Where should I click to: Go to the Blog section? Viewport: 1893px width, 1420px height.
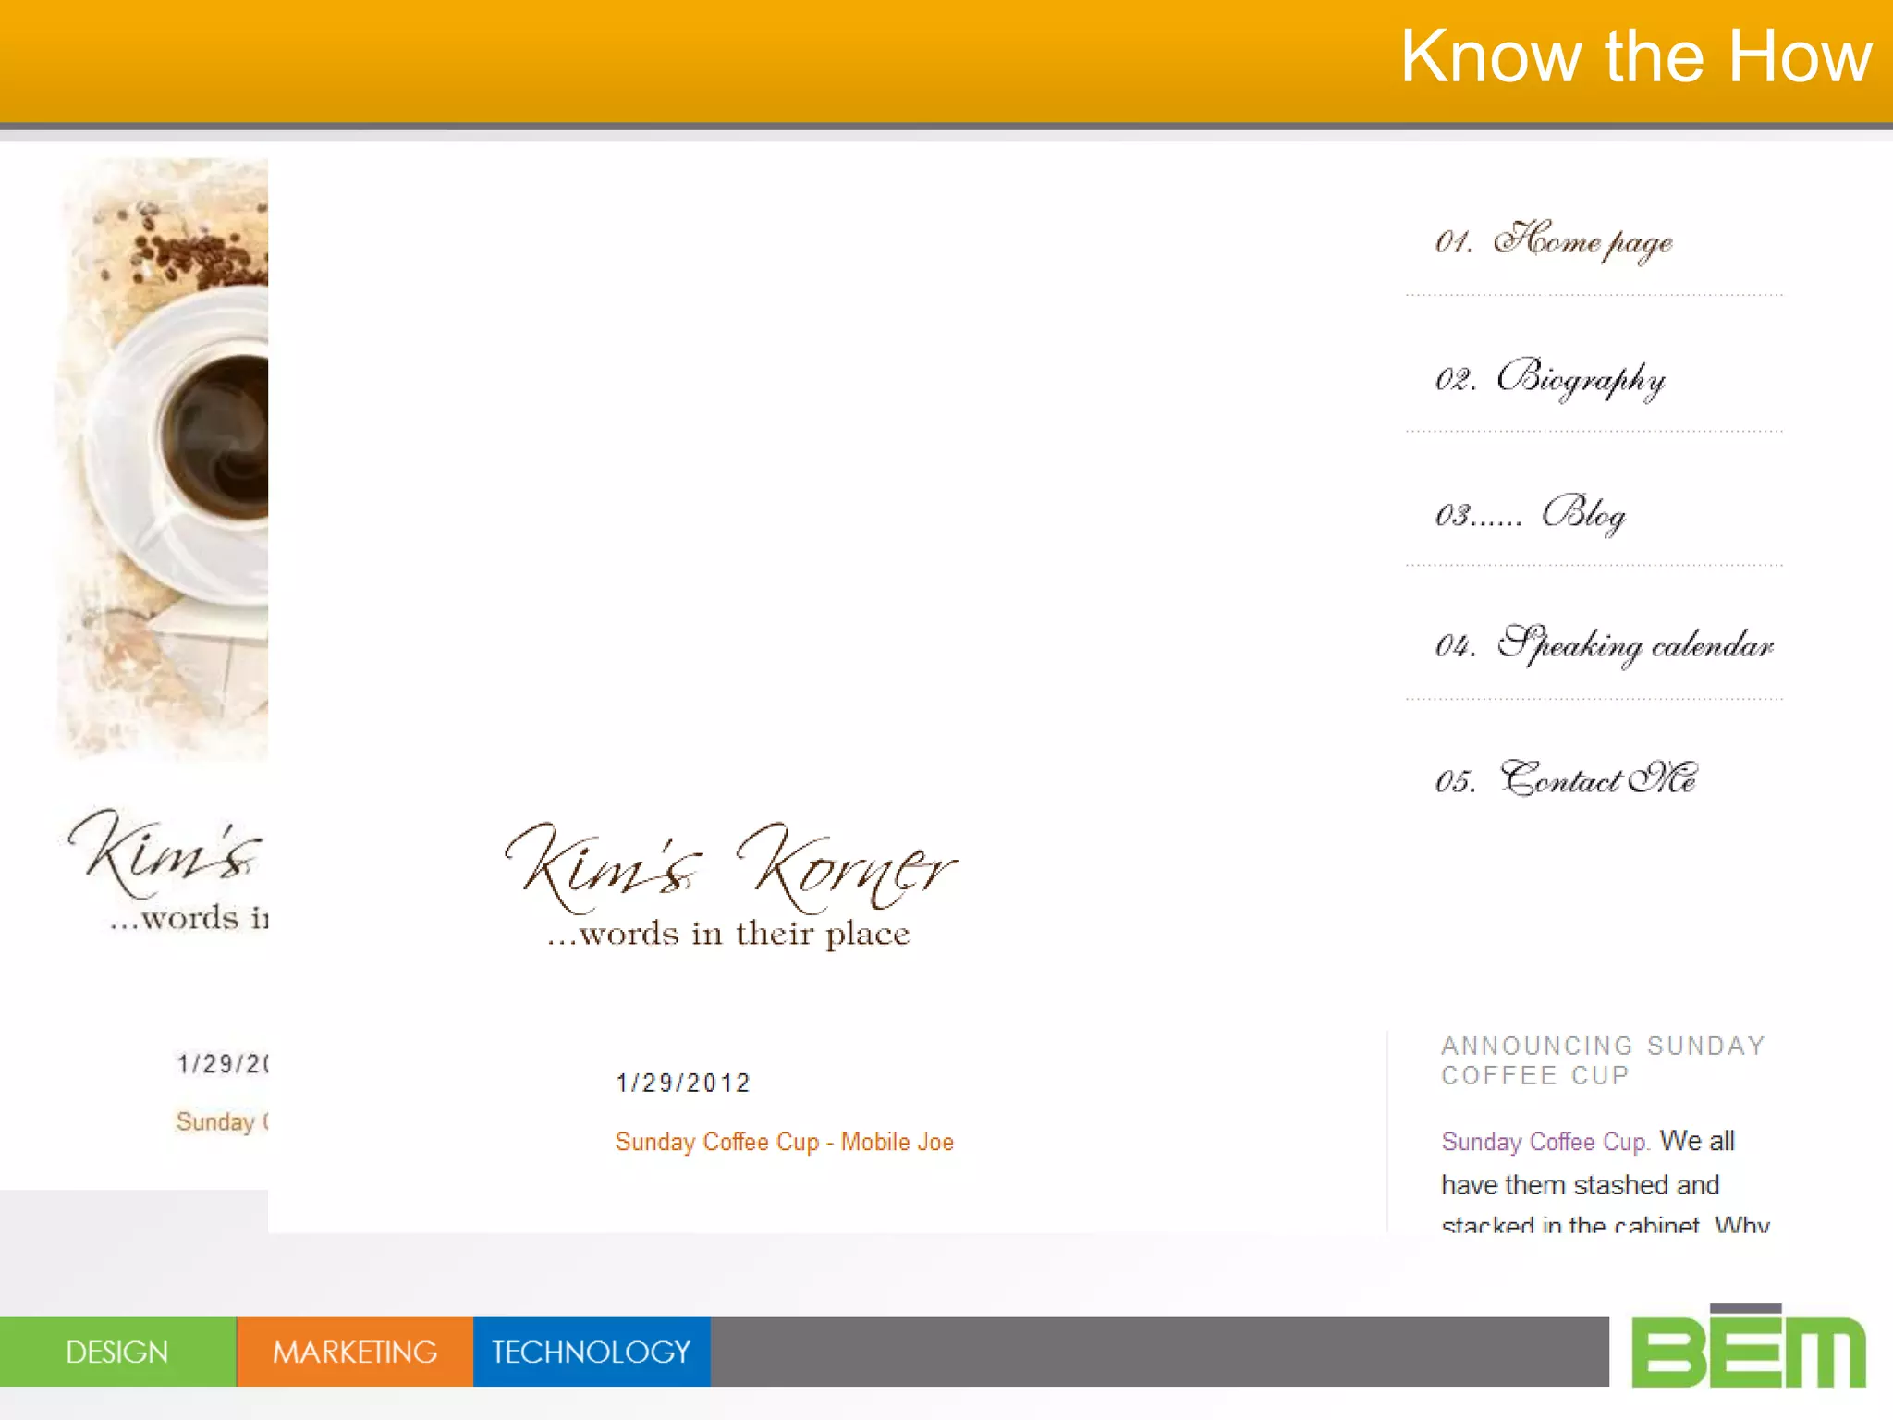(x=1530, y=514)
